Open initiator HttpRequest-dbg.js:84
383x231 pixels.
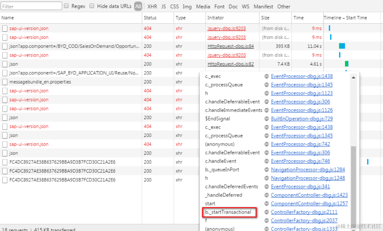[x=231, y=46]
